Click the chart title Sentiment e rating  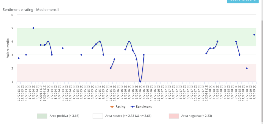coord(31,10)
